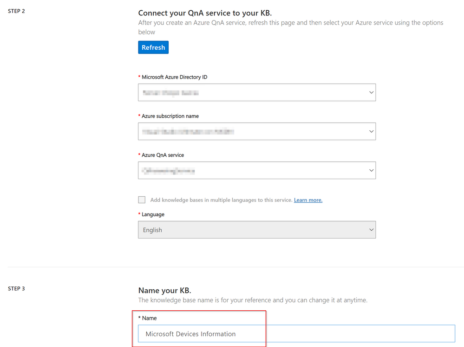The width and height of the screenshot is (464, 347).
Task: Click the 'Add knowledge bases in multiple languages' text
Action: [x=221, y=200]
